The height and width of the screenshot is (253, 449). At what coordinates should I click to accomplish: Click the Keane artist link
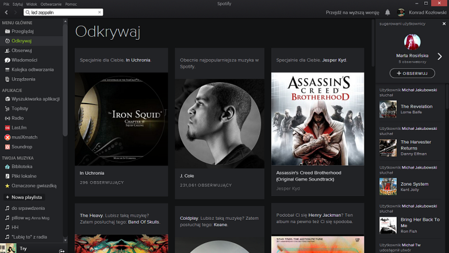[220, 225]
